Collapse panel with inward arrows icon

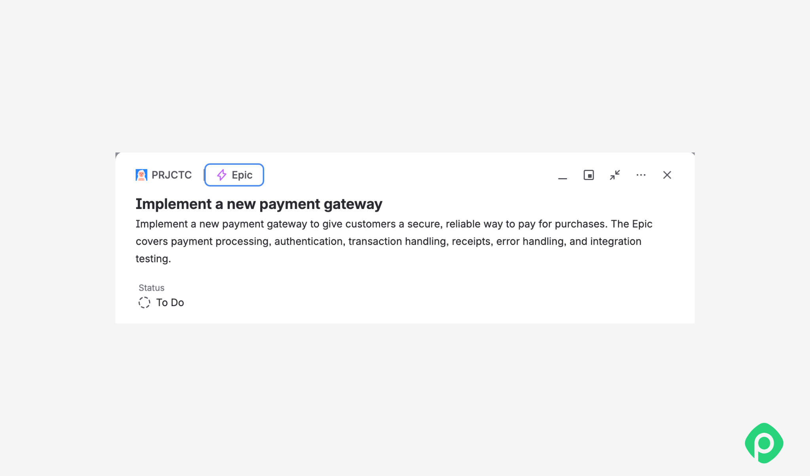(615, 175)
